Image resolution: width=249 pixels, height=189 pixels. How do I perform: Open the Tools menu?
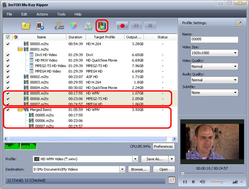pos(61,14)
